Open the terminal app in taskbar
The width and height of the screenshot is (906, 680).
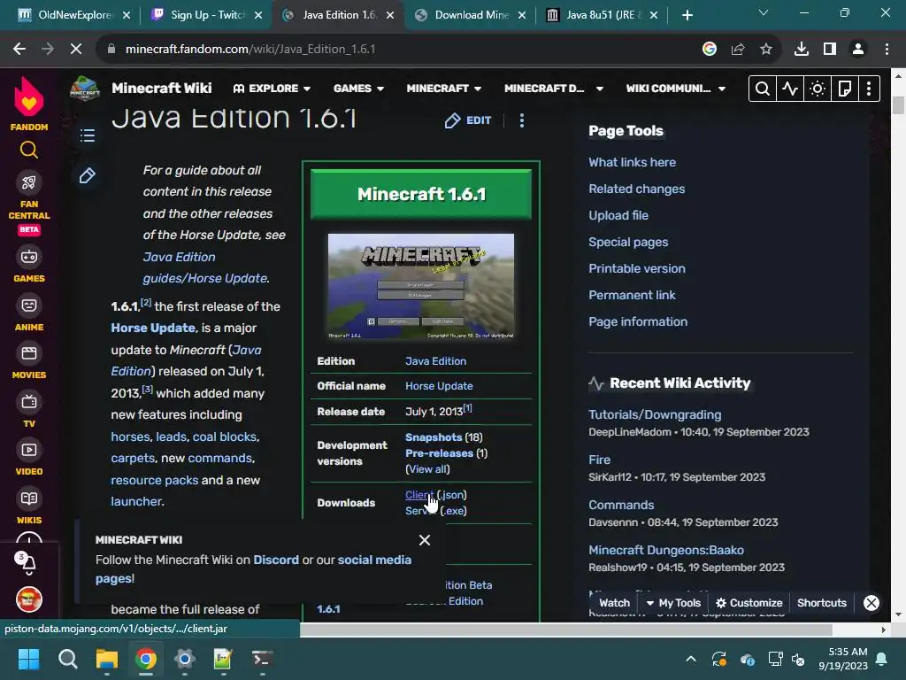click(x=262, y=659)
